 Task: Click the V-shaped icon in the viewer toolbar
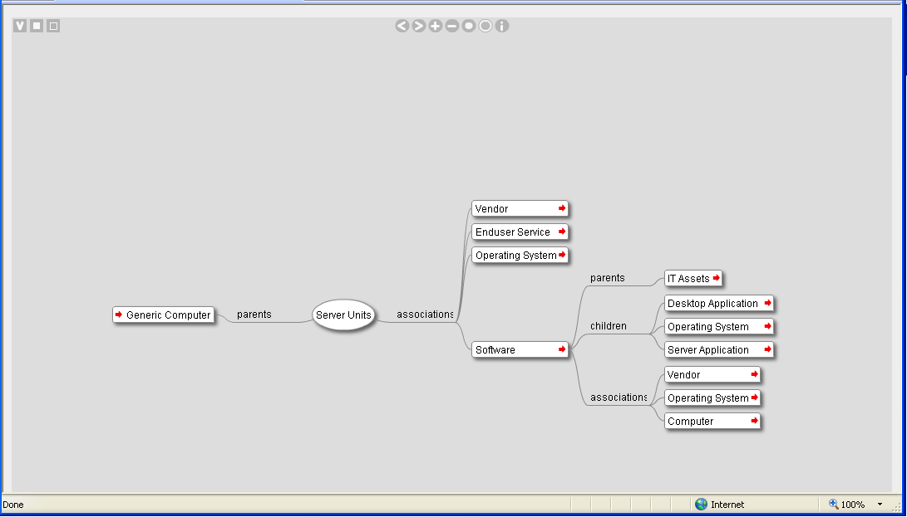[20, 26]
